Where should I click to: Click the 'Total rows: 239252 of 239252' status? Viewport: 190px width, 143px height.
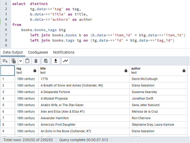pos(28,140)
